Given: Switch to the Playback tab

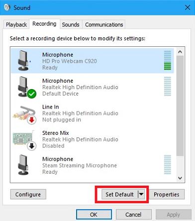Looking at the screenshot, I should pos(16,24).
